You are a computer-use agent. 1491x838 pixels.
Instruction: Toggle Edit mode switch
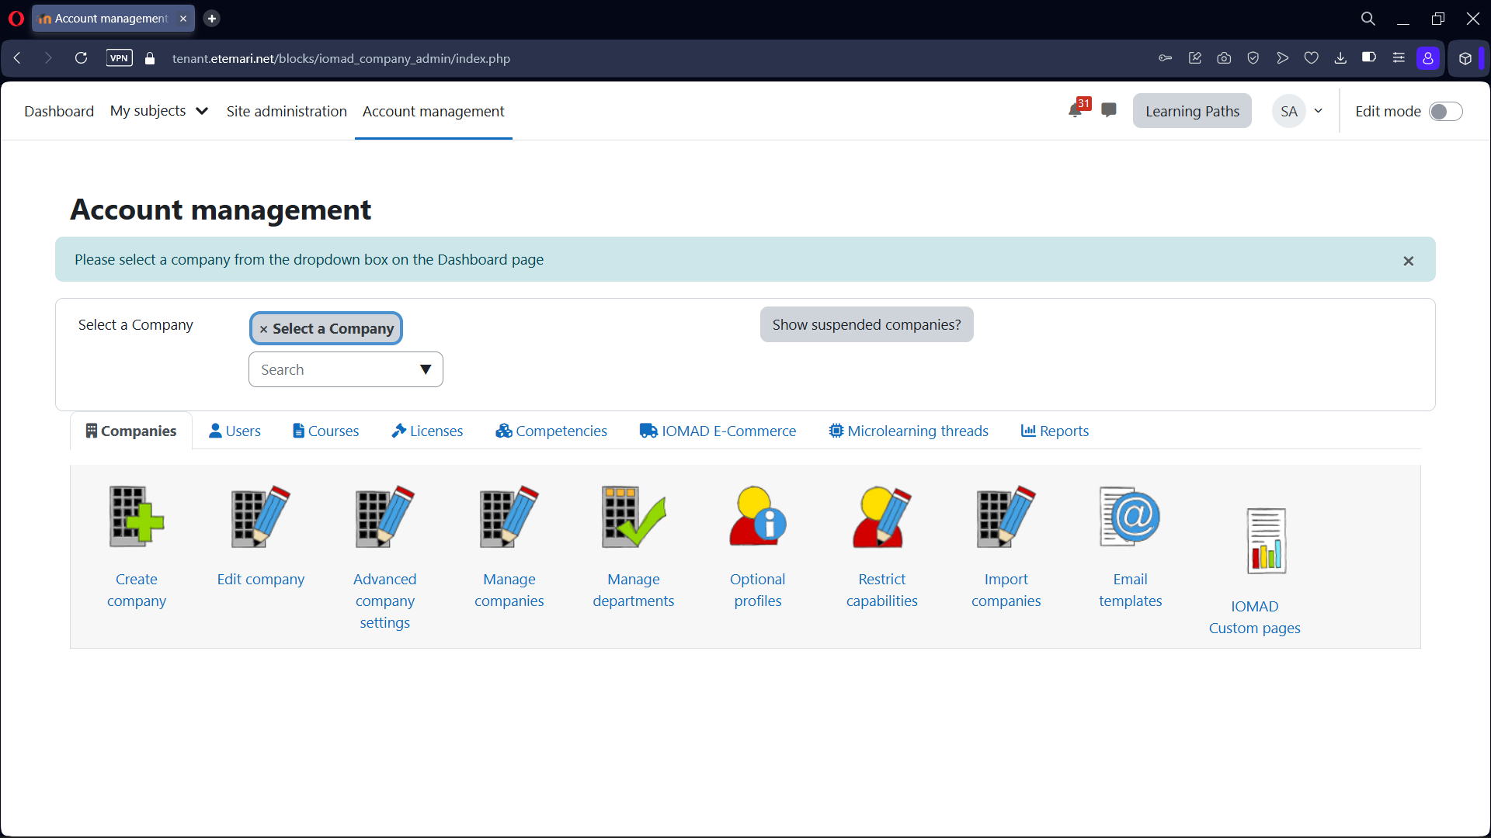click(x=1446, y=111)
